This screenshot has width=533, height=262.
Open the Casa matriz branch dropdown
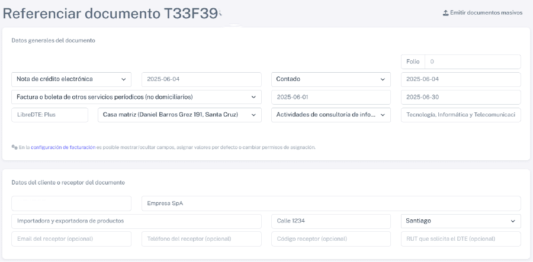179,115
